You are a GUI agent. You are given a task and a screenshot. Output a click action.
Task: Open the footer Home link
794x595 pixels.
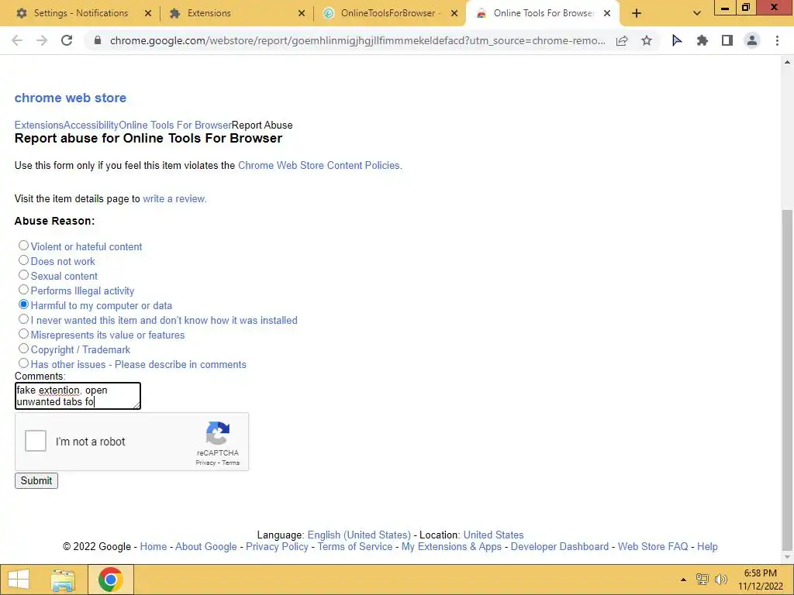pyautogui.click(x=154, y=546)
